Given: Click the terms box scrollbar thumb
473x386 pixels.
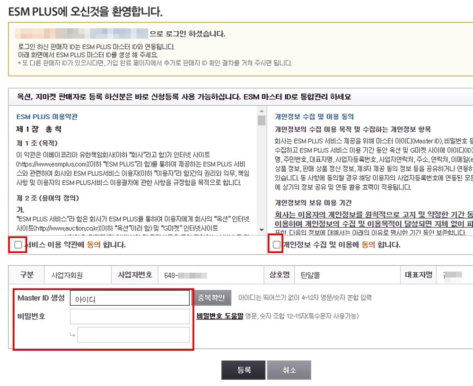Looking at the screenshot, I should click(x=262, y=120).
